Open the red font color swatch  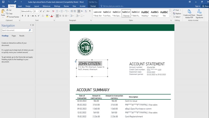pyautogui.click(x=52, y=16)
